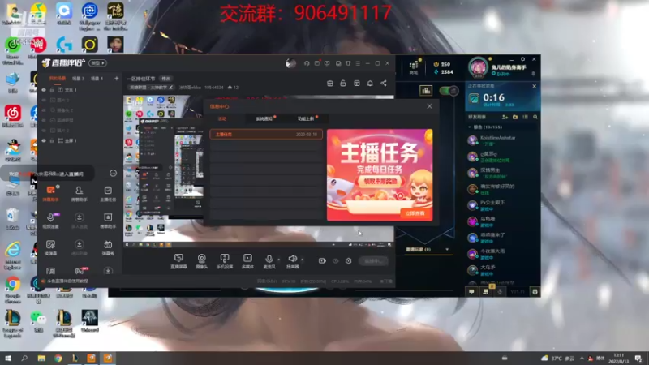This screenshot has width=649, height=365.
Task: Add a 直播屏幕 screen capture source
Action: [178, 261]
